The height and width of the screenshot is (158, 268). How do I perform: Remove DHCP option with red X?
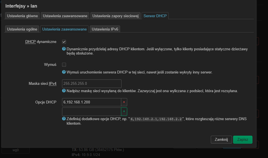tap(124, 102)
